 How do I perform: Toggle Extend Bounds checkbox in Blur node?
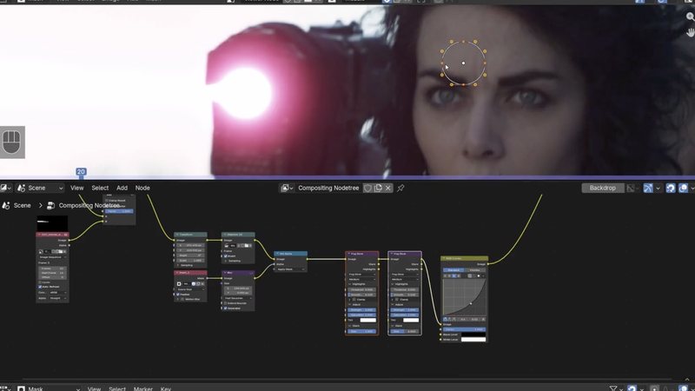[225, 303]
